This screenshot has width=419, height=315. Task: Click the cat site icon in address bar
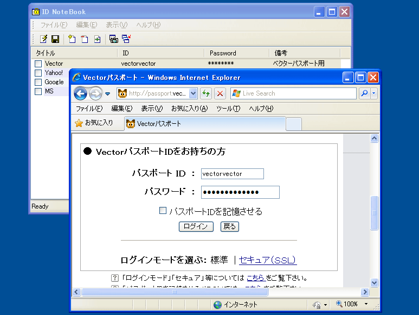point(123,93)
